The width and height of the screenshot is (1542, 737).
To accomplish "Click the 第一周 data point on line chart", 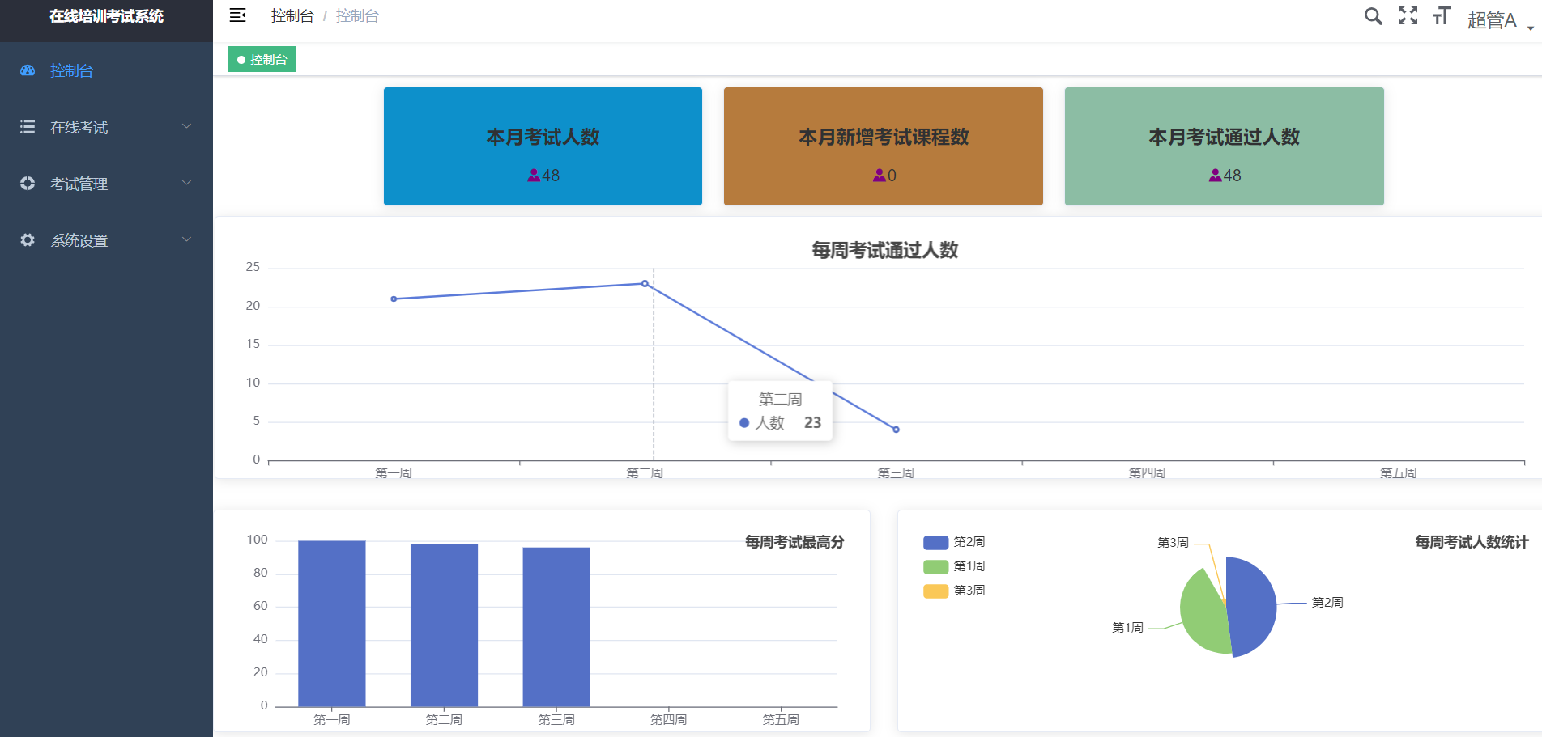I will [394, 299].
